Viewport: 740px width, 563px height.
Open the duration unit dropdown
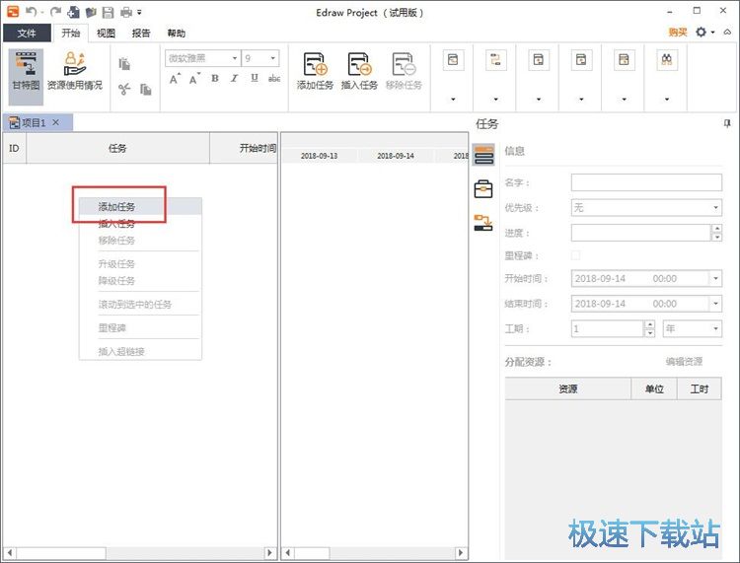716,328
